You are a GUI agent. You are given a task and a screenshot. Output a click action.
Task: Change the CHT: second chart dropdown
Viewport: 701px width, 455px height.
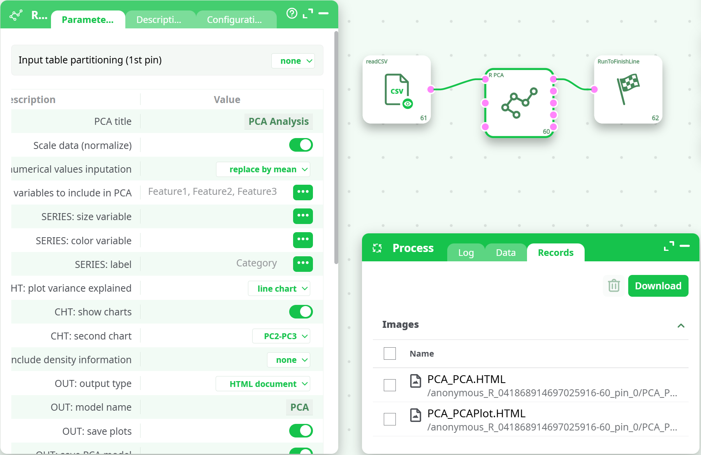(x=281, y=336)
